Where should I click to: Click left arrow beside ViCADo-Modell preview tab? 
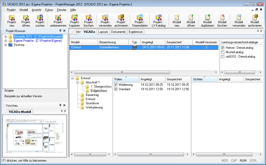[61, 111]
